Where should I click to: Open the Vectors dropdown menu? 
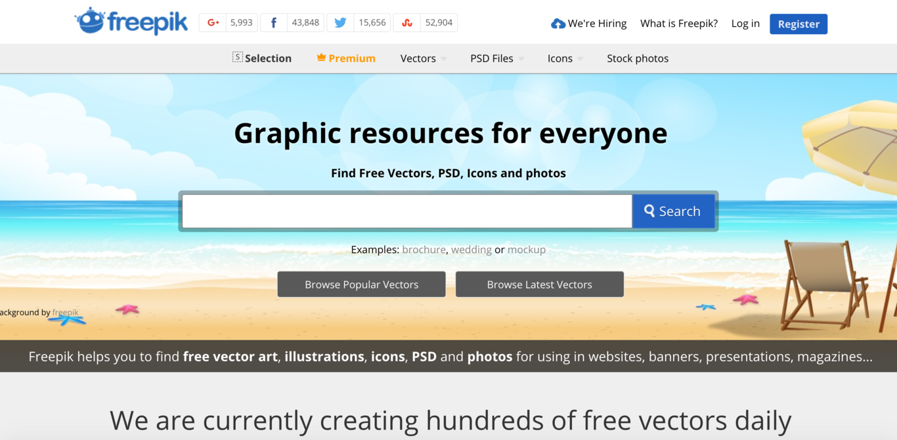click(418, 58)
